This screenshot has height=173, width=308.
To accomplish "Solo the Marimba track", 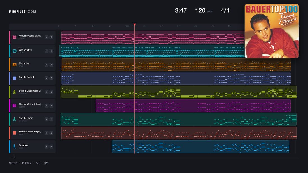I will [51, 65].
